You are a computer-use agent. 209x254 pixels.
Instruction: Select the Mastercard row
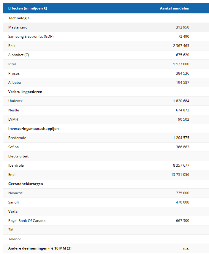tap(106, 27)
